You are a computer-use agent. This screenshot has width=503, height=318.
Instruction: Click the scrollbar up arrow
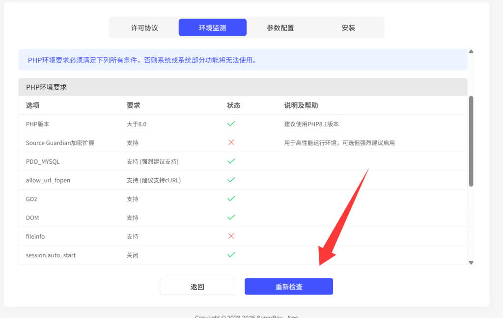pyautogui.click(x=471, y=51)
